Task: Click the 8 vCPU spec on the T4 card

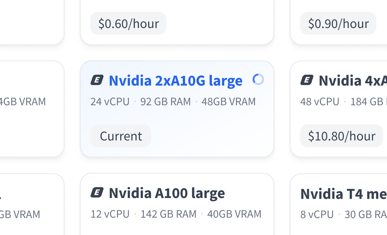Action: click(316, 214)
